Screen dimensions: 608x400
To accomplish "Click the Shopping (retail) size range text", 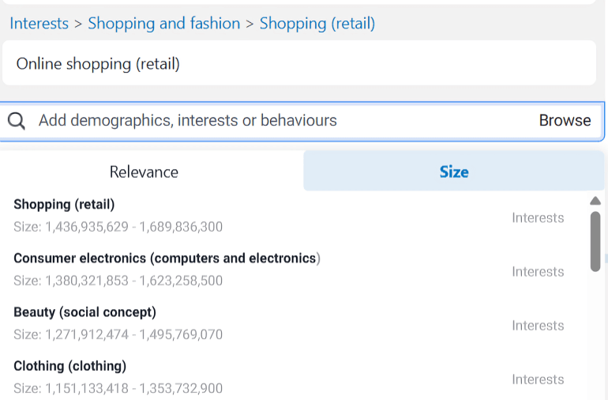I will pyautogui.click(x=118, y=227).
